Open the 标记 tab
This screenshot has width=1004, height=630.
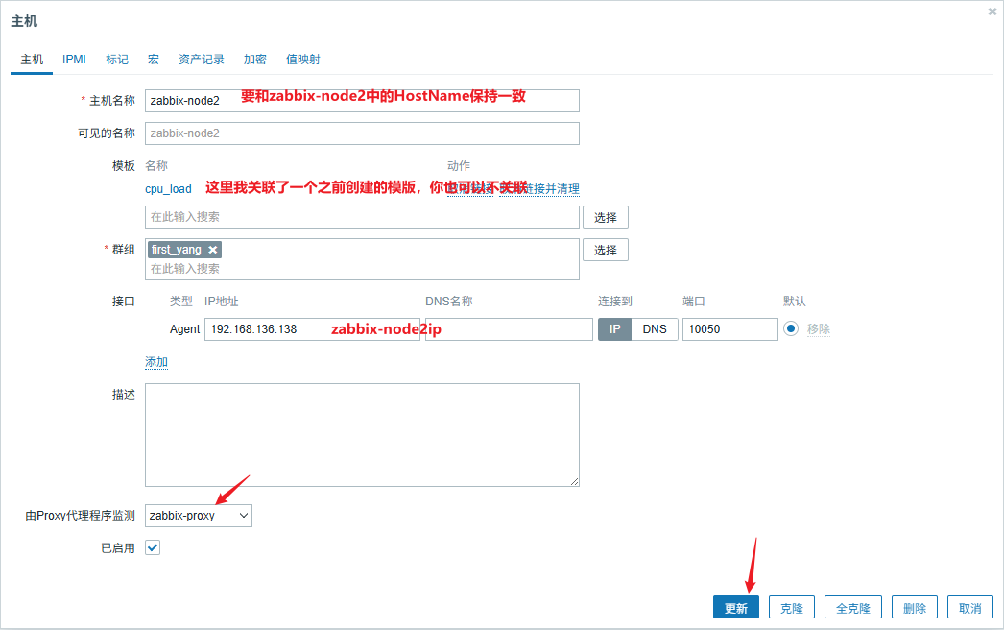[x=116, y=59]
